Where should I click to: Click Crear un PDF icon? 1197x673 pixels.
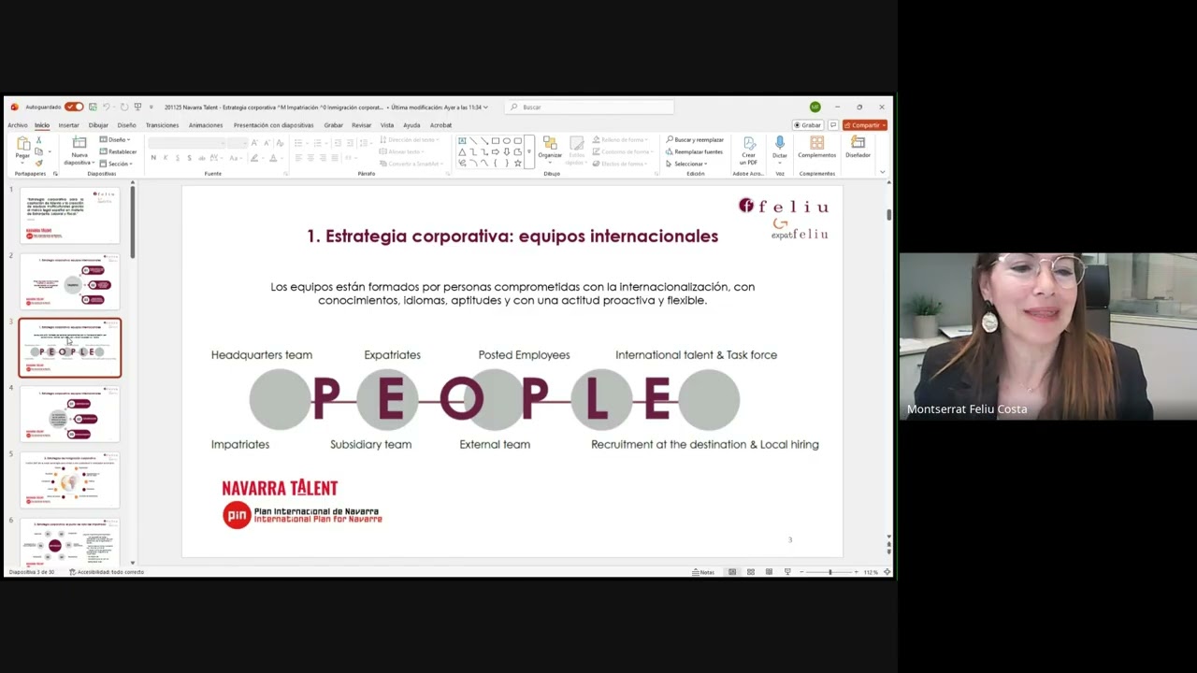point(748,143)
